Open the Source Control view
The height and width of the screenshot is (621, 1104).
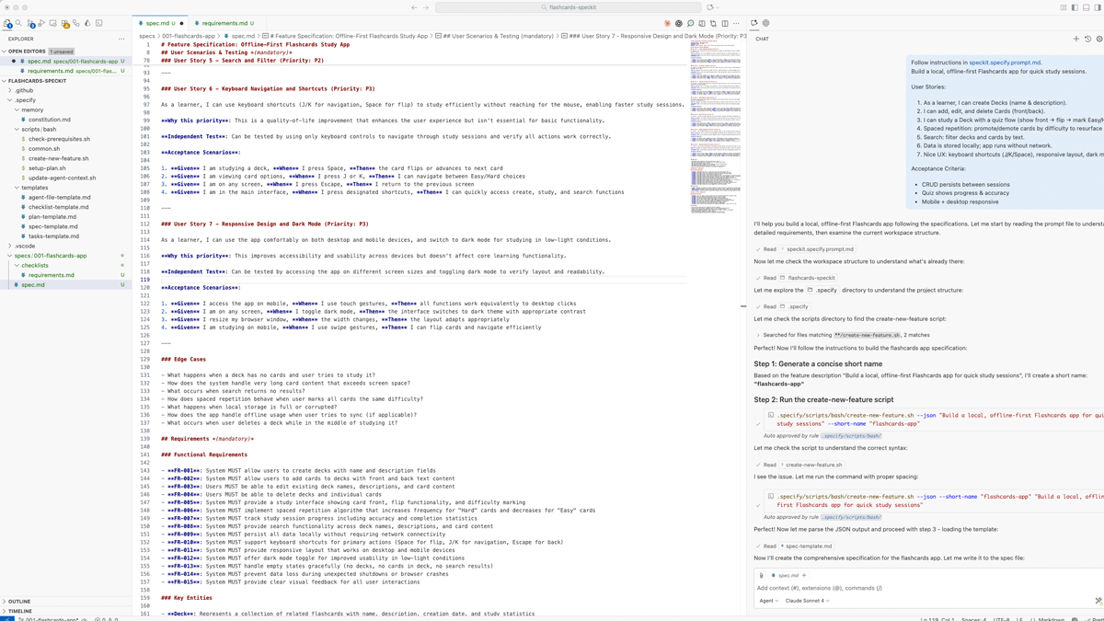pos(30,23)
